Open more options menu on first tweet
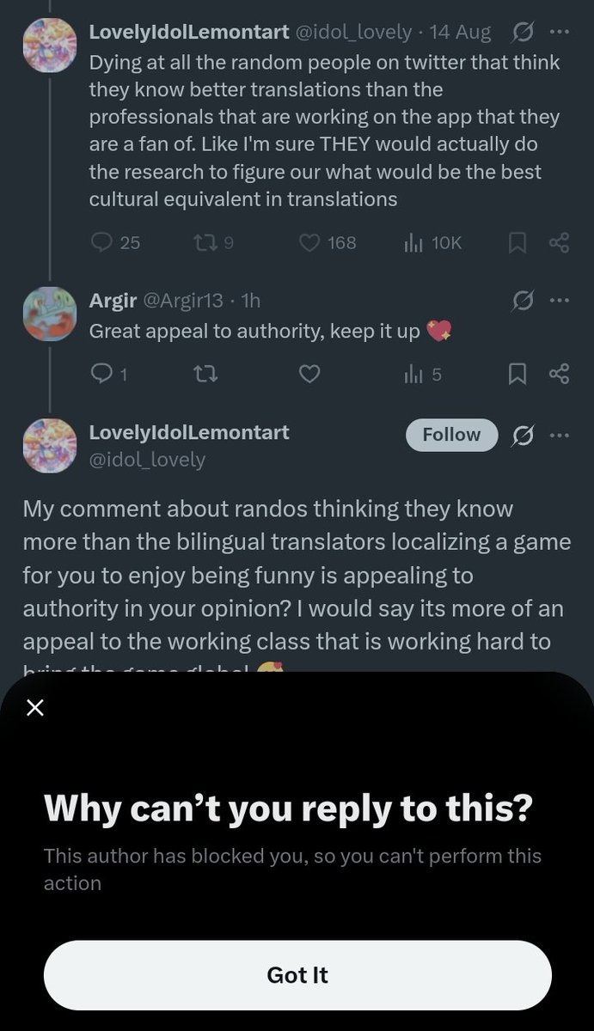The height and width of the screenshot is (1031, 594). tap(559, 33)
